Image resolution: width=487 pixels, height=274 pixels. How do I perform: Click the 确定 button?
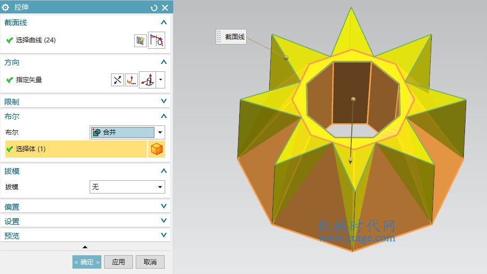point(87,262)
